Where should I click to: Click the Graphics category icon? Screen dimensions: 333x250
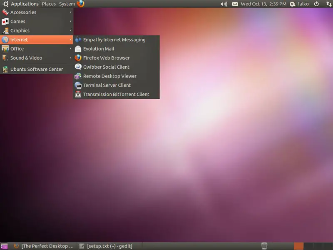[x=5, y=30]
